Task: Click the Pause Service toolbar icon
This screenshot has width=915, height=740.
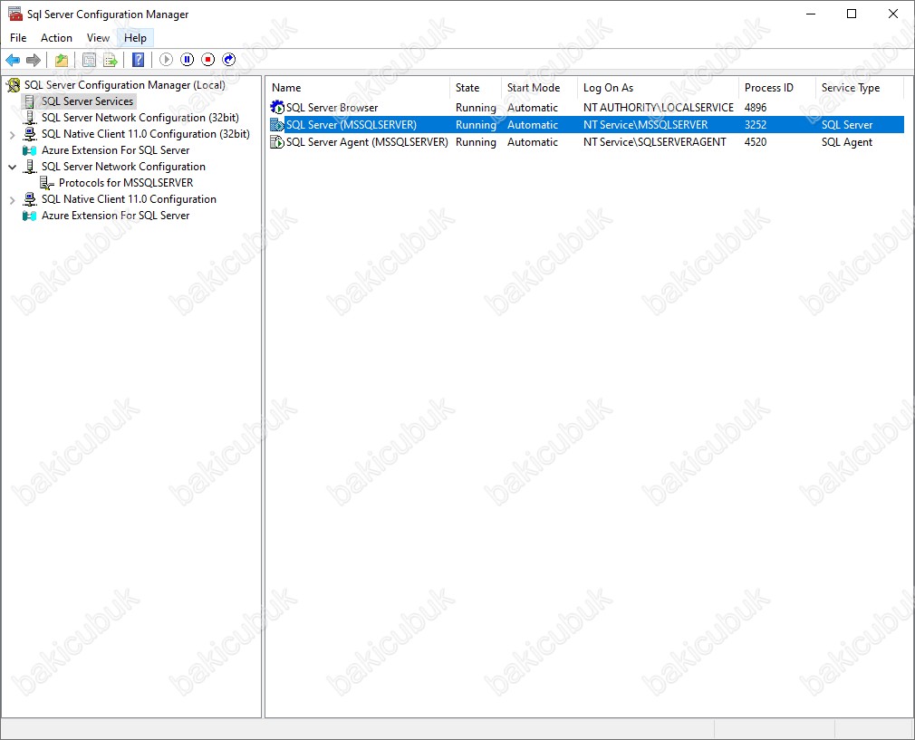Action: pyautogui.click(x=187, y=60)
